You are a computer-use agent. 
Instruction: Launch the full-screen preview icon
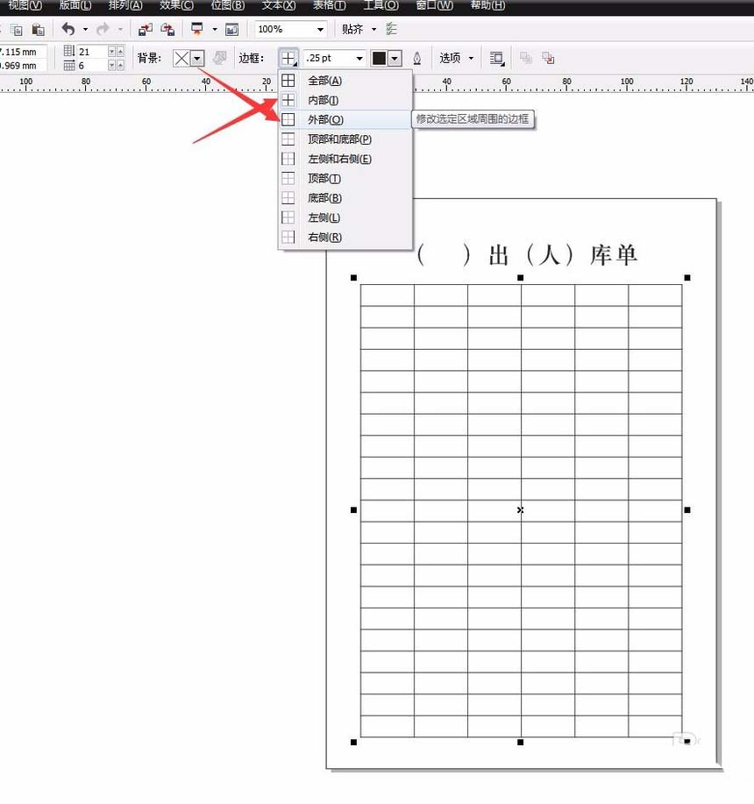(x=196, y=28)
